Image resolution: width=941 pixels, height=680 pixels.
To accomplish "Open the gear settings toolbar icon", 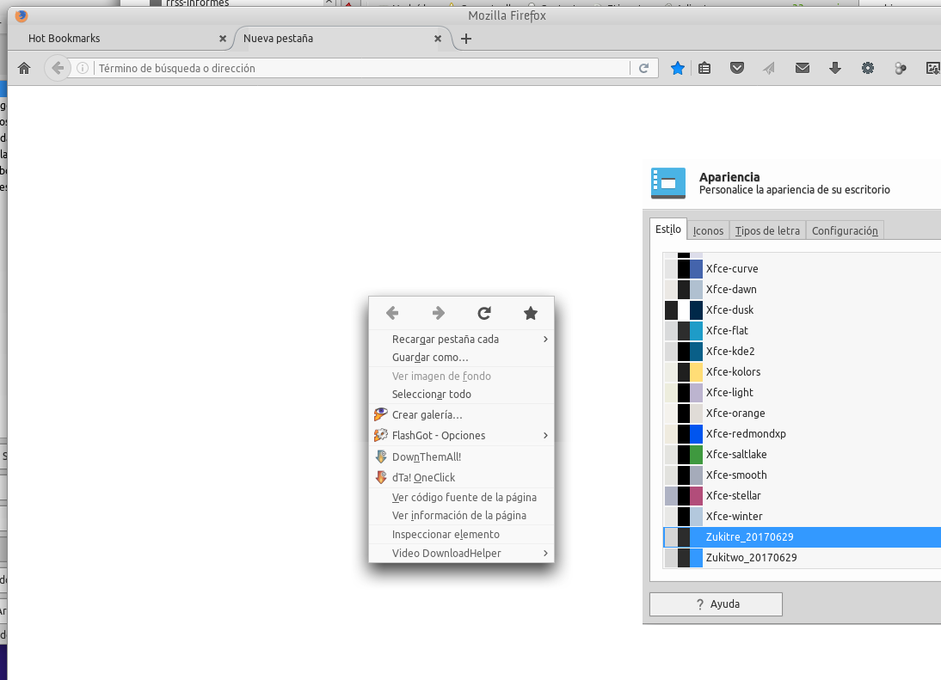I will [x=868, y=69].
